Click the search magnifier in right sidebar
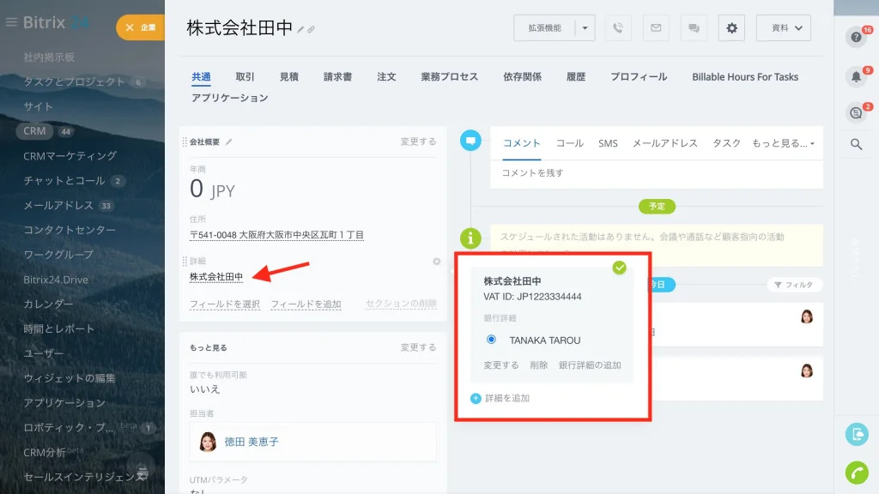 pyautogui.click(x=856, y=144)
